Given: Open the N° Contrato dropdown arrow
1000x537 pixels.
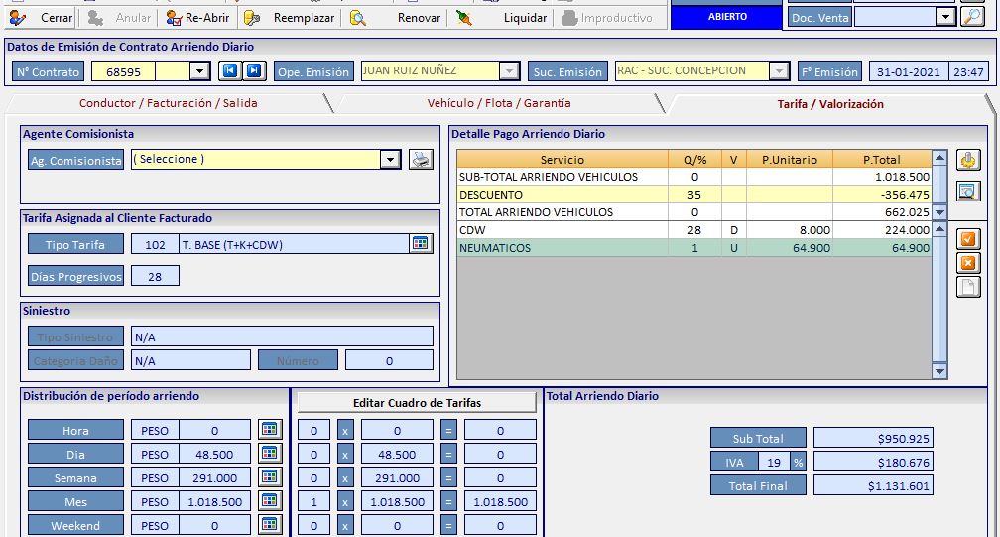Looking at the screenshot, I should coord(199,70).
